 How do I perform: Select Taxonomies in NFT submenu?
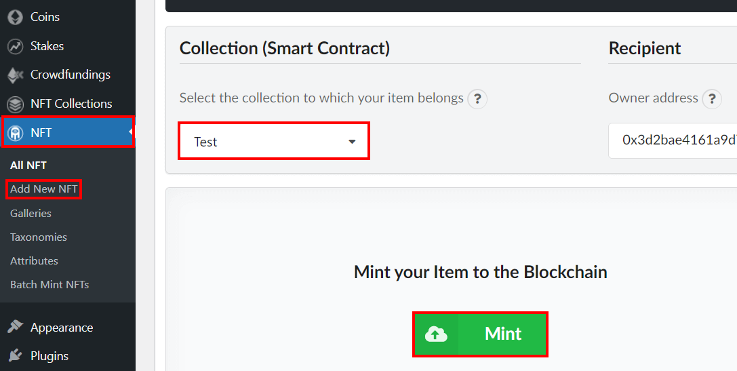click(39, 237)
